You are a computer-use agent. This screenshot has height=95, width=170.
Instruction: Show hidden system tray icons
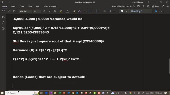(x=122, y=93)
